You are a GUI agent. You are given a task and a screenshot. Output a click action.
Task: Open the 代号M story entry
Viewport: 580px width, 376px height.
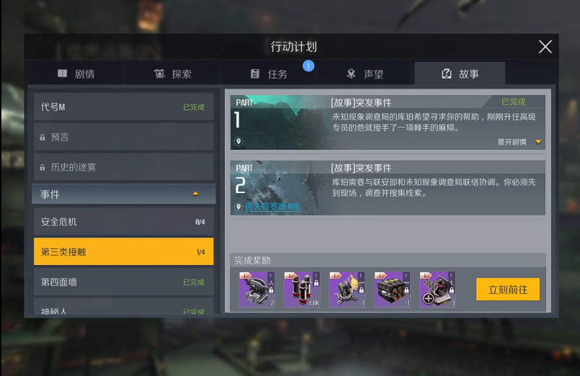123,107
